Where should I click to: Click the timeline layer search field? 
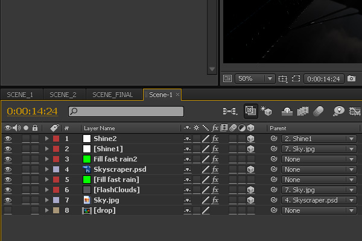tap(126, 111)
